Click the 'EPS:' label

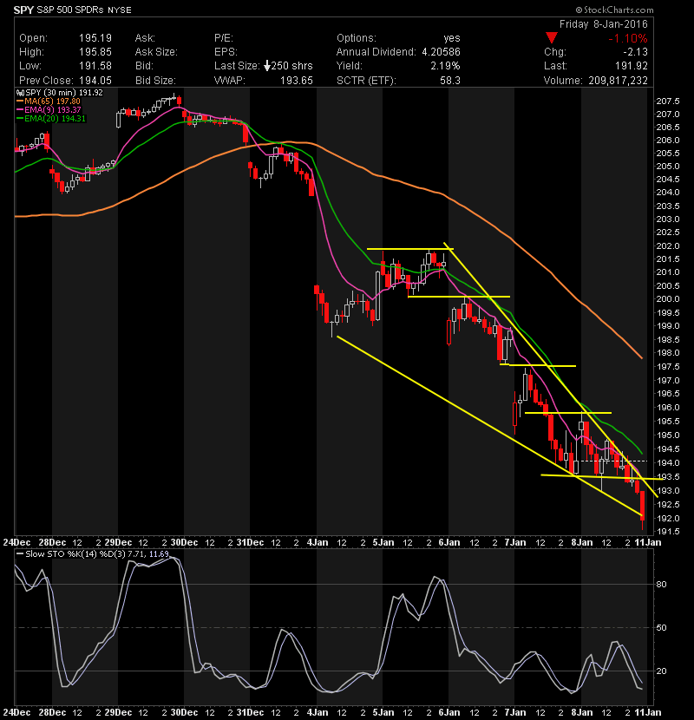coord(226,52)
